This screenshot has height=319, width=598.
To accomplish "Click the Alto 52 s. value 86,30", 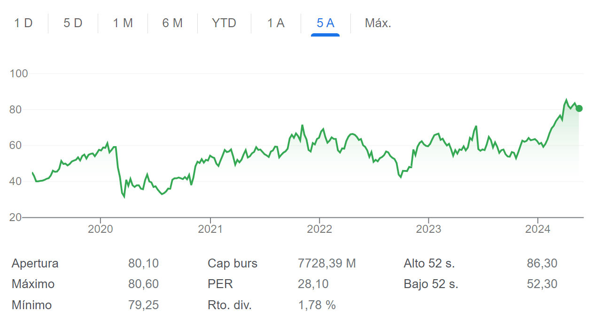I will tap(542, 263).
